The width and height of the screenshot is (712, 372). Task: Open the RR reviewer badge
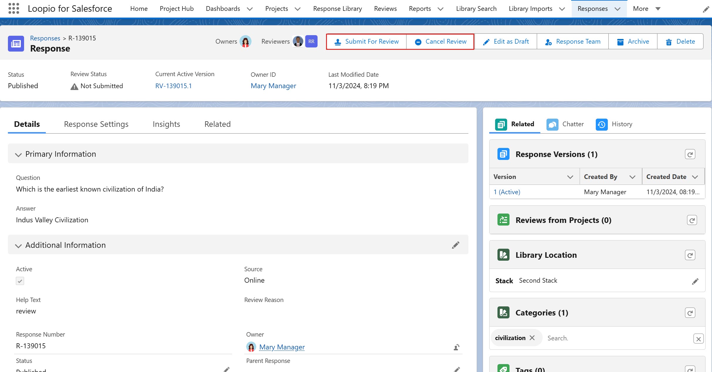pos(311,41)
